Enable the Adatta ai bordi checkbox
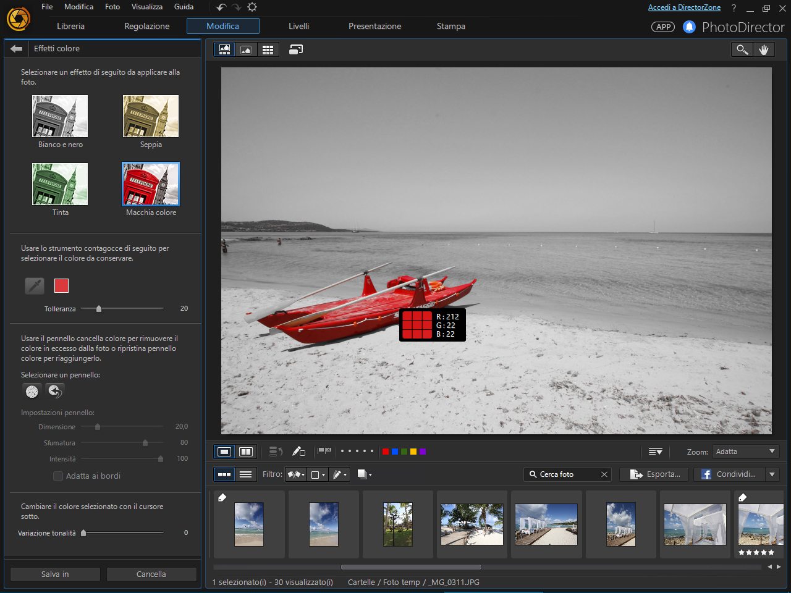The width and height of the screenshot is (791, 593). tap(58, 476)
